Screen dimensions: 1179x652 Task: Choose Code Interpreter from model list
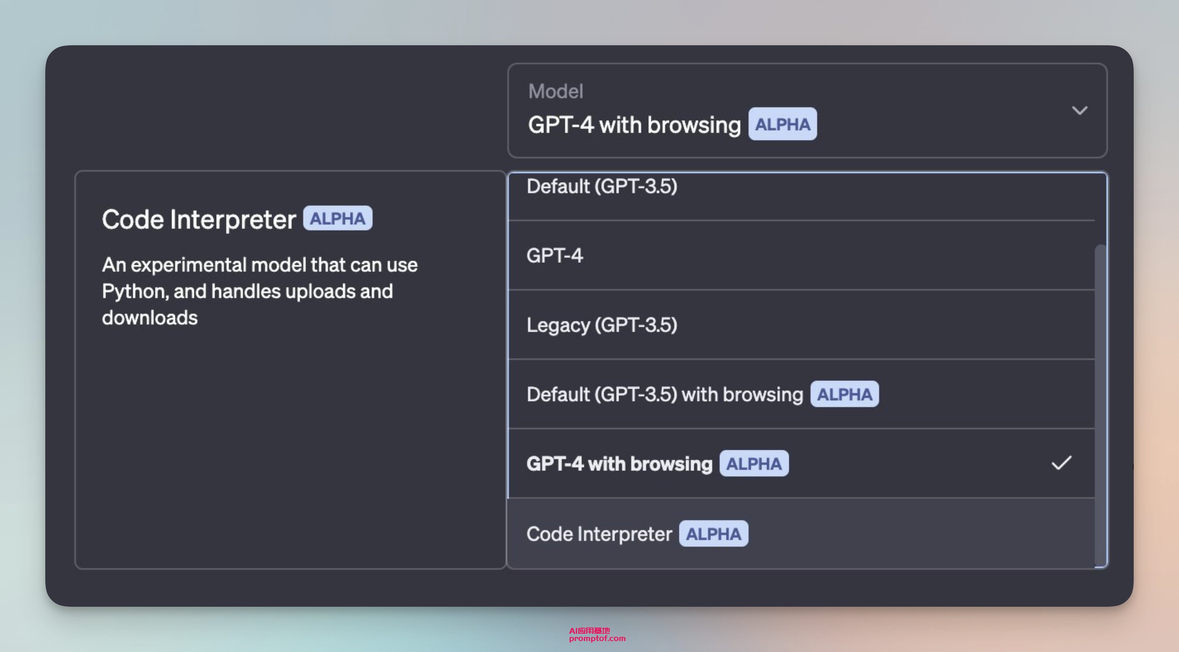801,533
